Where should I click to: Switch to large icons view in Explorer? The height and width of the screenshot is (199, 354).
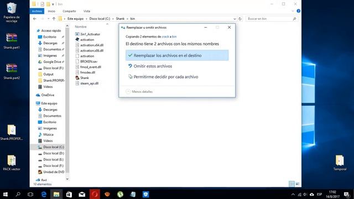(x=298, y=184)
